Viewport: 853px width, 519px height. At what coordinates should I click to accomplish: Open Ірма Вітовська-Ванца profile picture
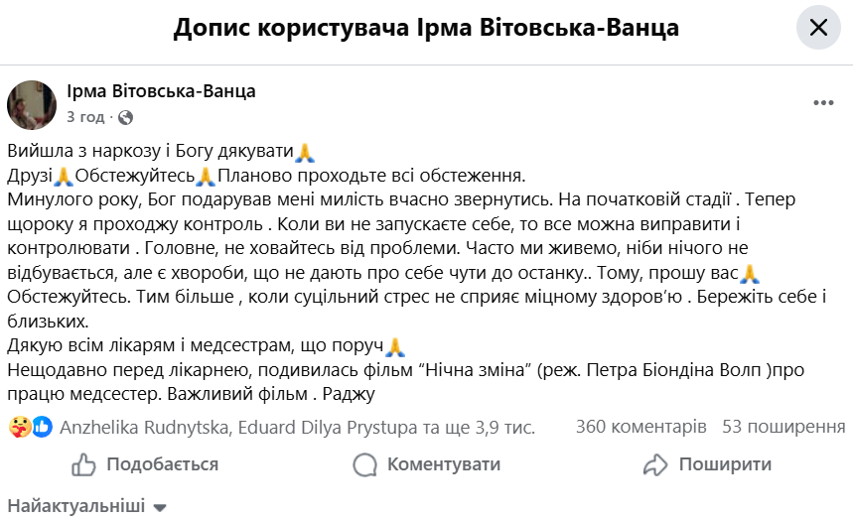[32, 104]
